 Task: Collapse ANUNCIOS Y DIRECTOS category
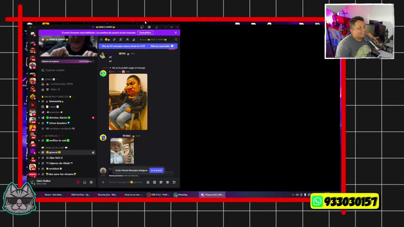(57, 96)
